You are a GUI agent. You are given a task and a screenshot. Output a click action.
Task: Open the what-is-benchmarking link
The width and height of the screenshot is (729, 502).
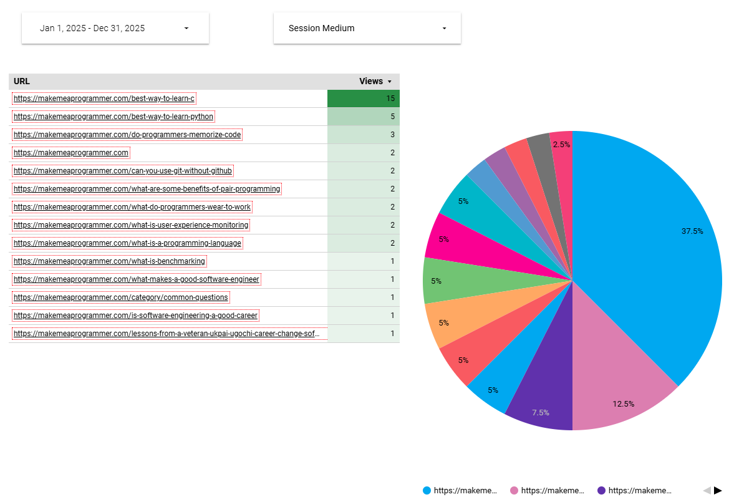(x=109, y=261)
